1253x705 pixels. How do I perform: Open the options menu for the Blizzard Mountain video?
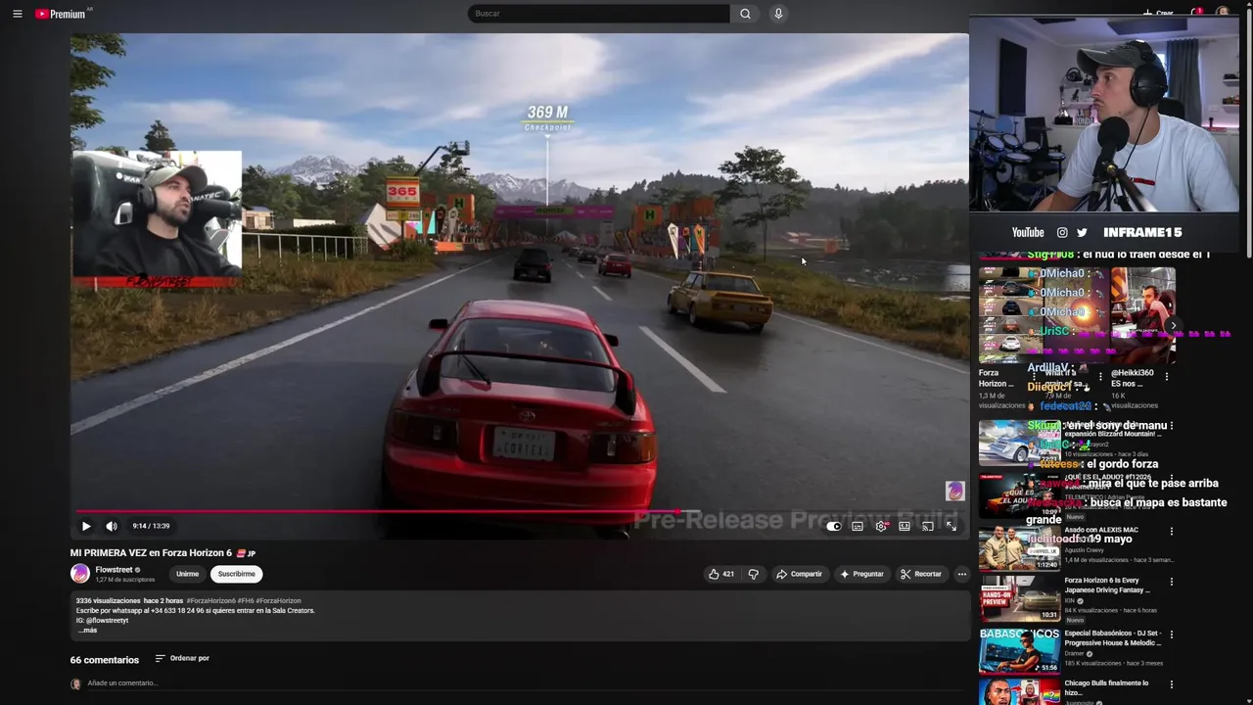click(x=1172, y=426)
